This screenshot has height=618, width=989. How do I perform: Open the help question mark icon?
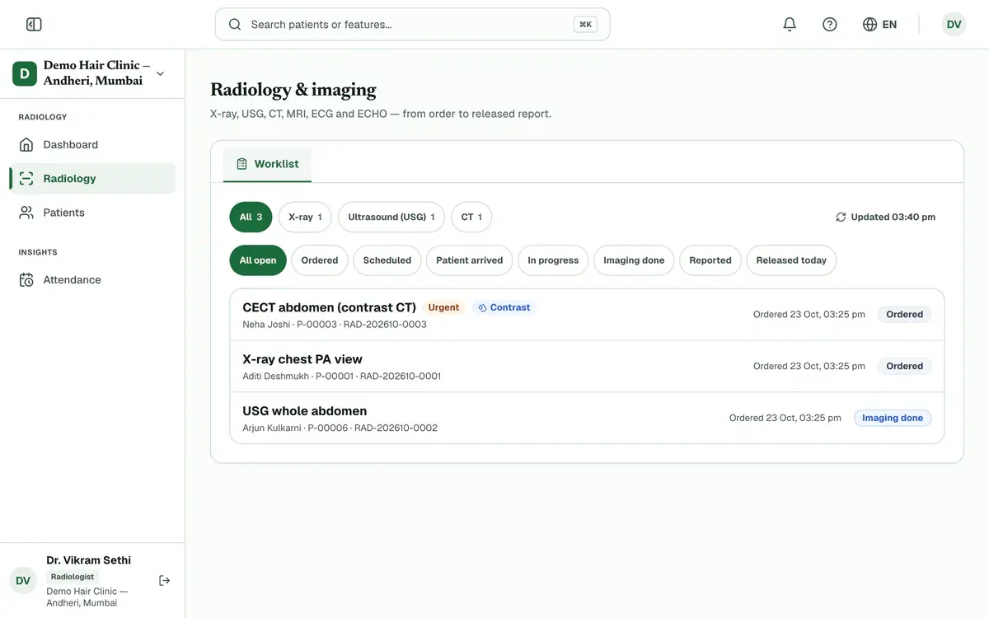click(830, 25)
